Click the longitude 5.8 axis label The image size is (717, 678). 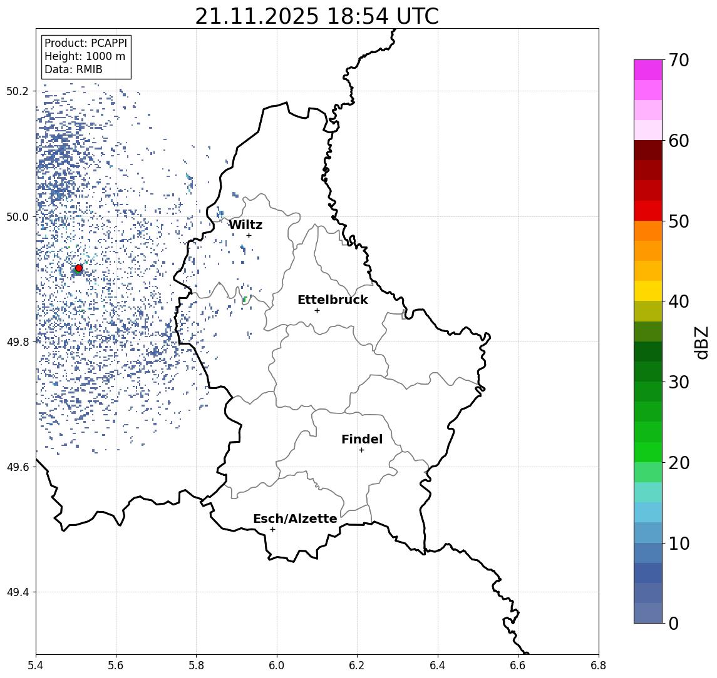(196, 665)
